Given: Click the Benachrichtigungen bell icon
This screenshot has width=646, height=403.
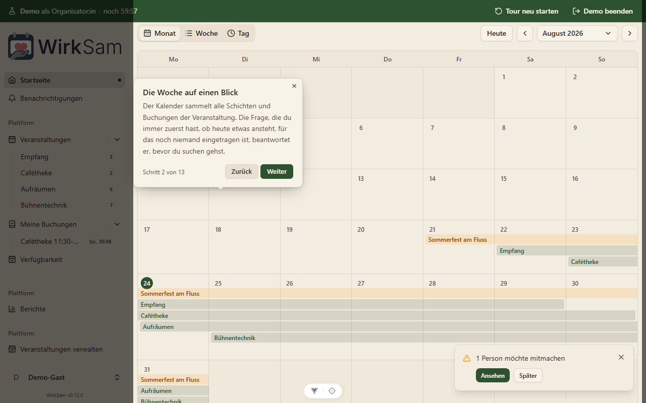Looking at the screenshot, I should 12,98.
